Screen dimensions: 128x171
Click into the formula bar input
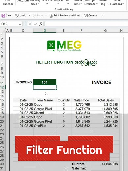86,24
